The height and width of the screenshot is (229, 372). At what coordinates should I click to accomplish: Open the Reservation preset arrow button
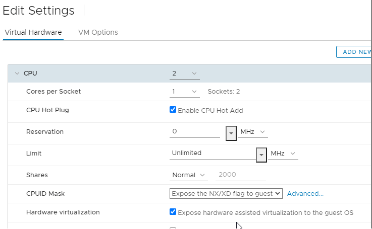(x=231, y=133)
